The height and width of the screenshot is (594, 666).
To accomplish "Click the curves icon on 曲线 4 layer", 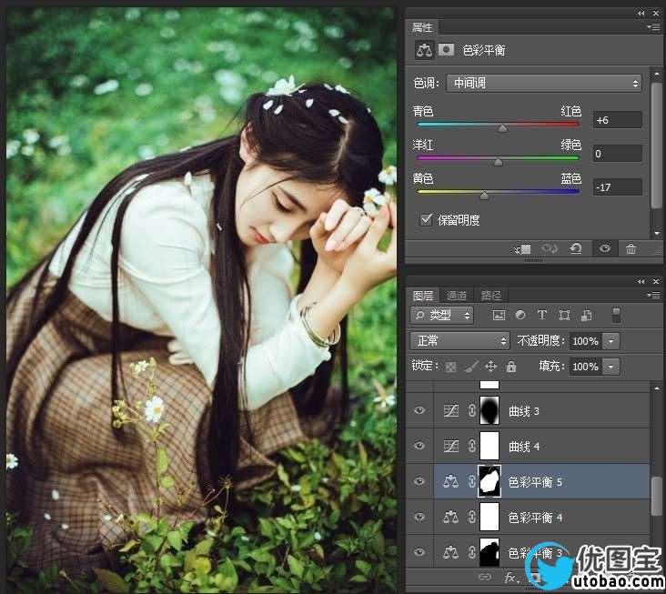I will 450,447.
